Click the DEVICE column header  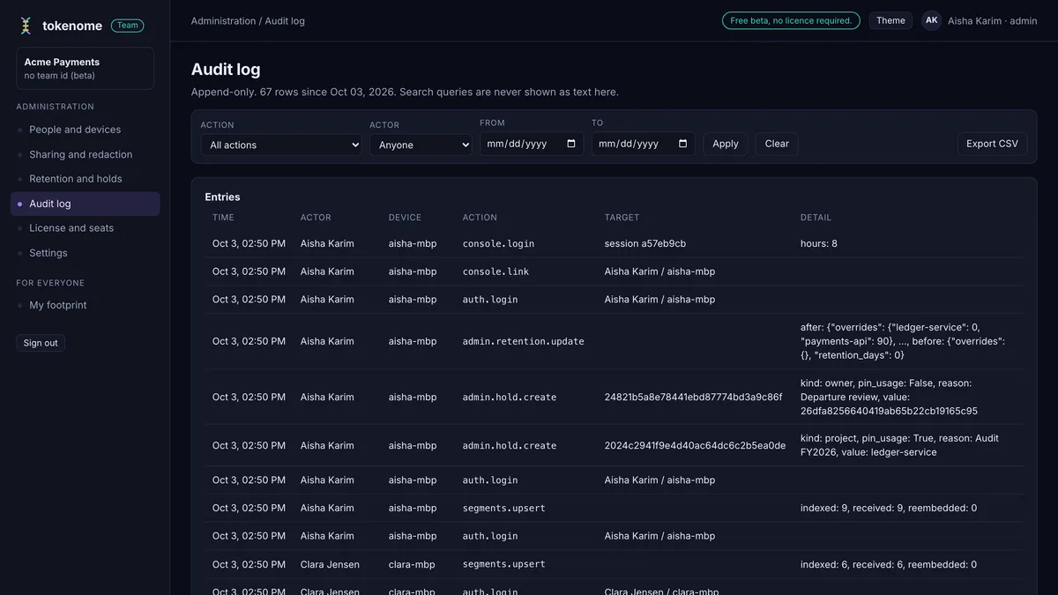click(405, 218)
